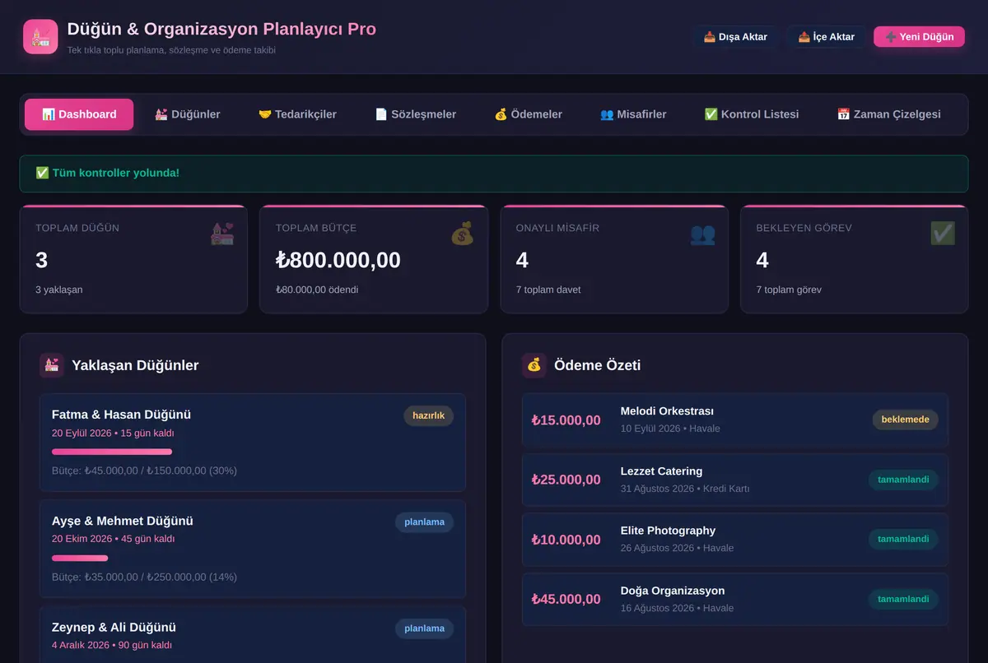988x663 pixels.
Task: Open the Misafirler tab
Action: pyautogui.click(x=633, y=114)
